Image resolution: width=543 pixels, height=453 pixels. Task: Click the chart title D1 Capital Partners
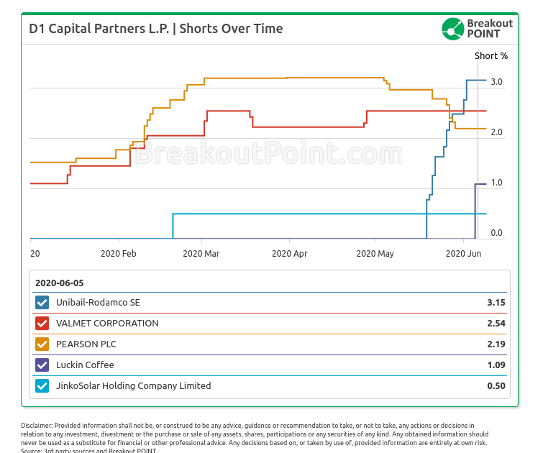(156, 29)
